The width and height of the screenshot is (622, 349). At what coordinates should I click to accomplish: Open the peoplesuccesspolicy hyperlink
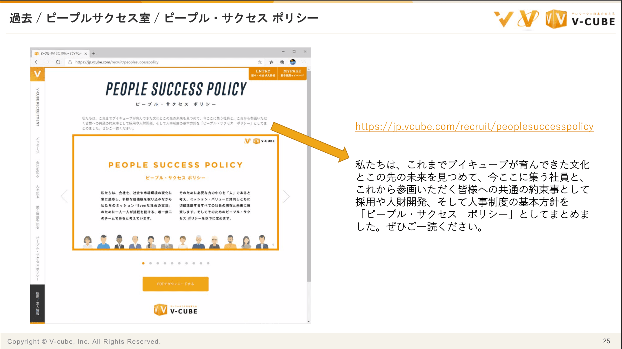pos(474,127)
